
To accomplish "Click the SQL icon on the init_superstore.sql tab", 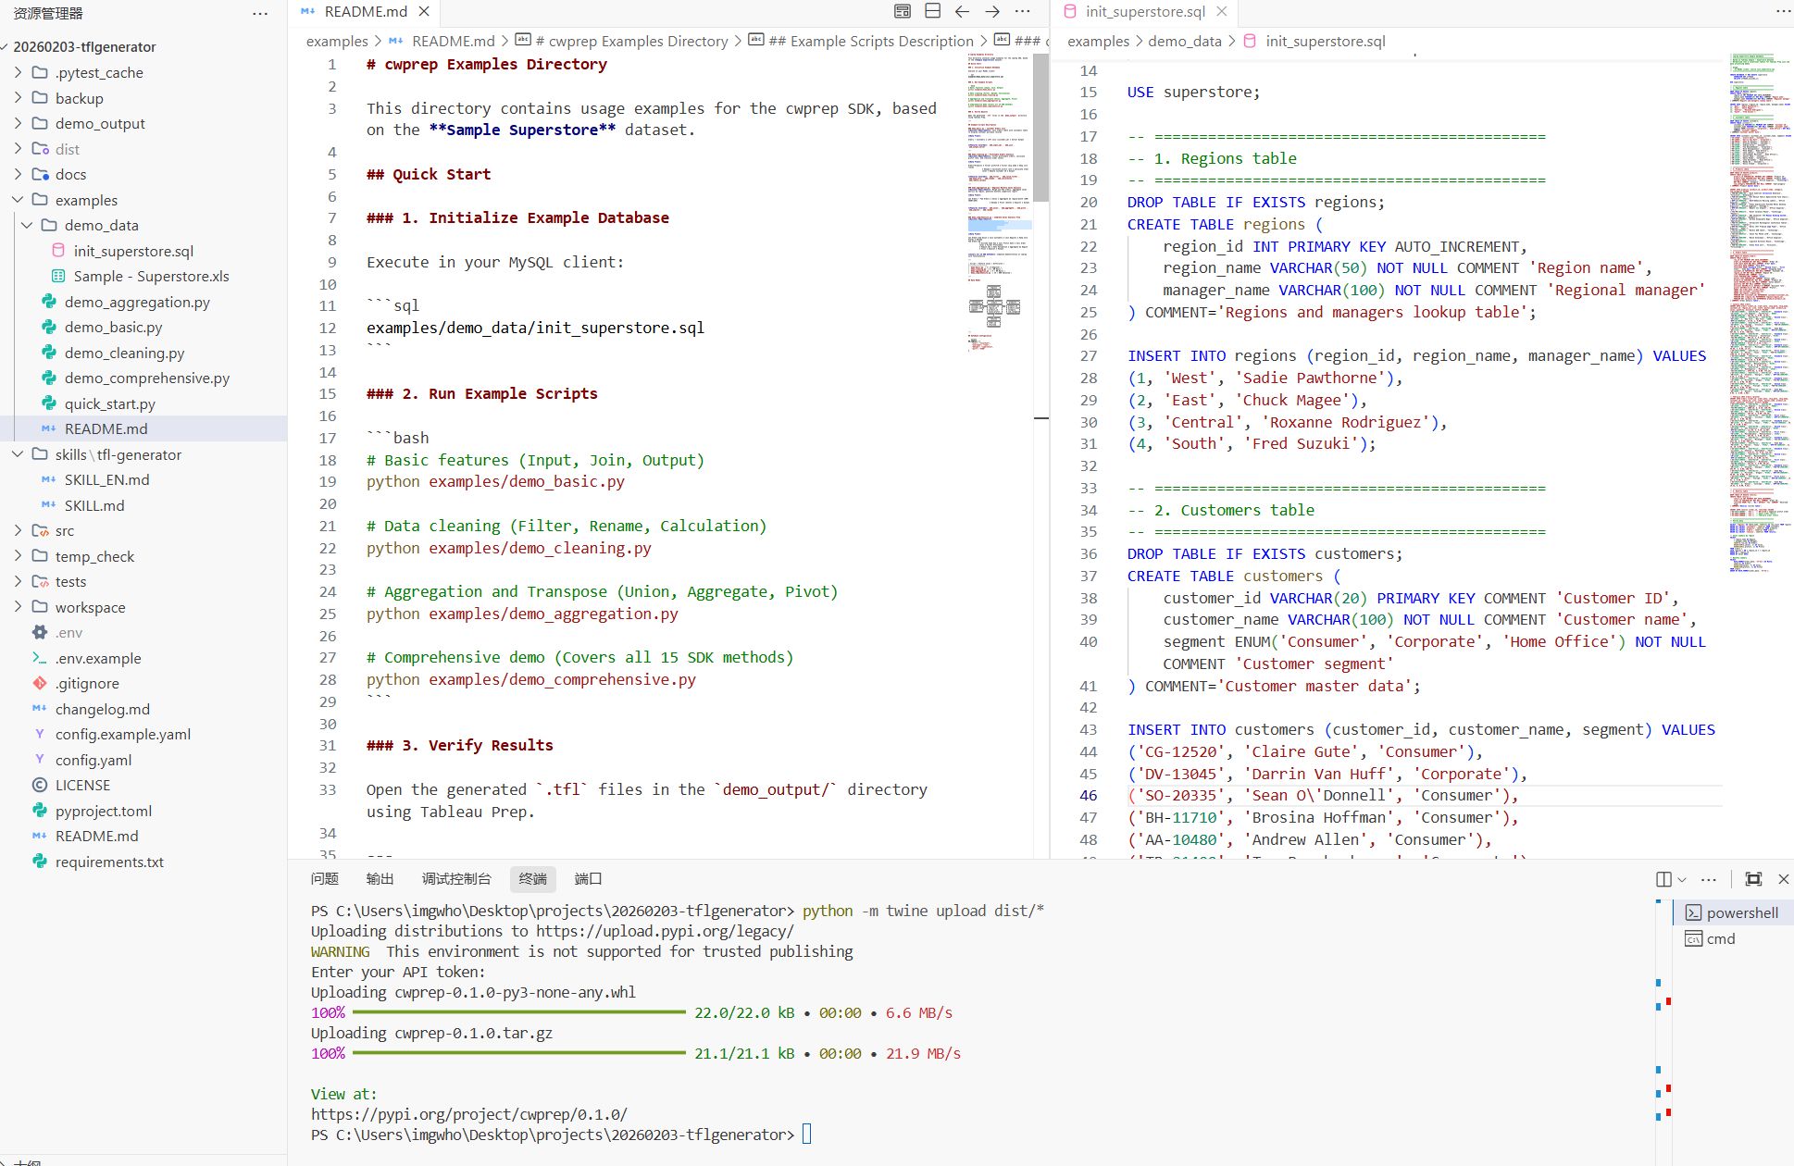I will tap(1069, 12).
